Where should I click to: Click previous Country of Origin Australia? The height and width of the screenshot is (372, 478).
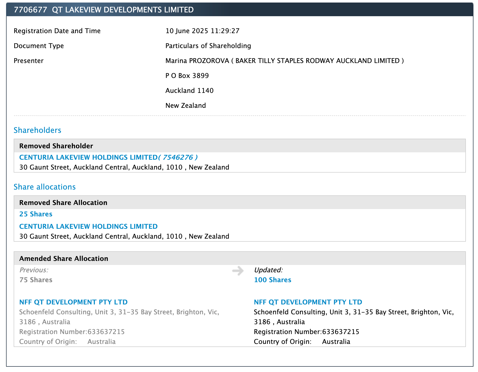point(67,342)
